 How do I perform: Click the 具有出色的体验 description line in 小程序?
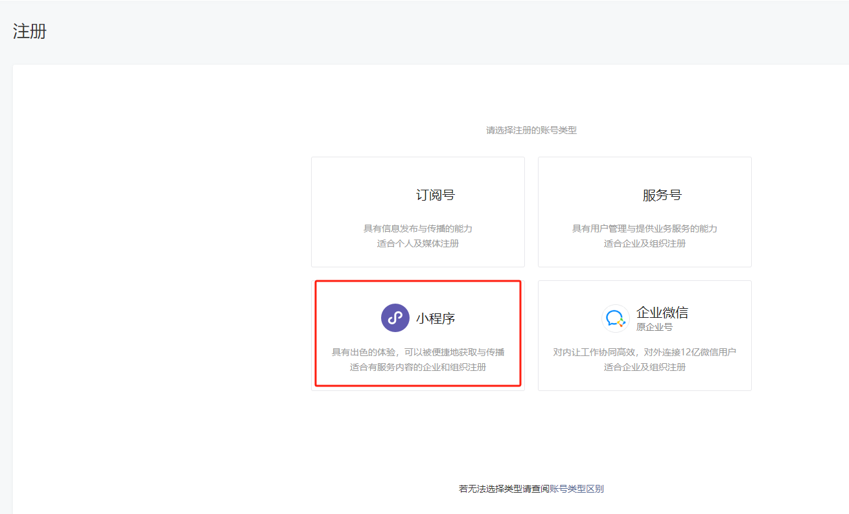[418, 352]
